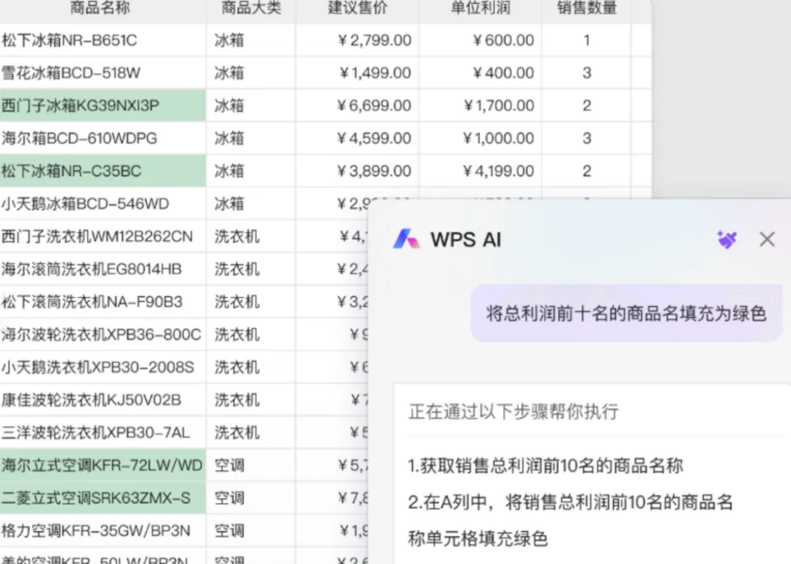The height and width of the screenshot is (564, 791).
Task: Select quantity cell in 松下冰箱NR-B651C row
Action: [586, 40]
